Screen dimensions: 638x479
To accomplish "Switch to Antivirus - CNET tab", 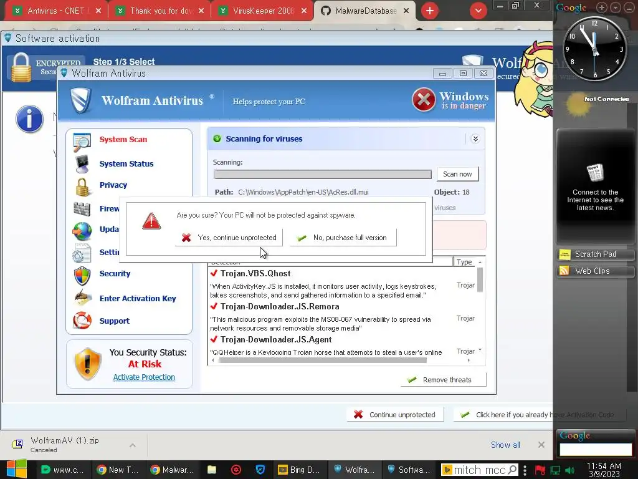I will tap(55, 11).
